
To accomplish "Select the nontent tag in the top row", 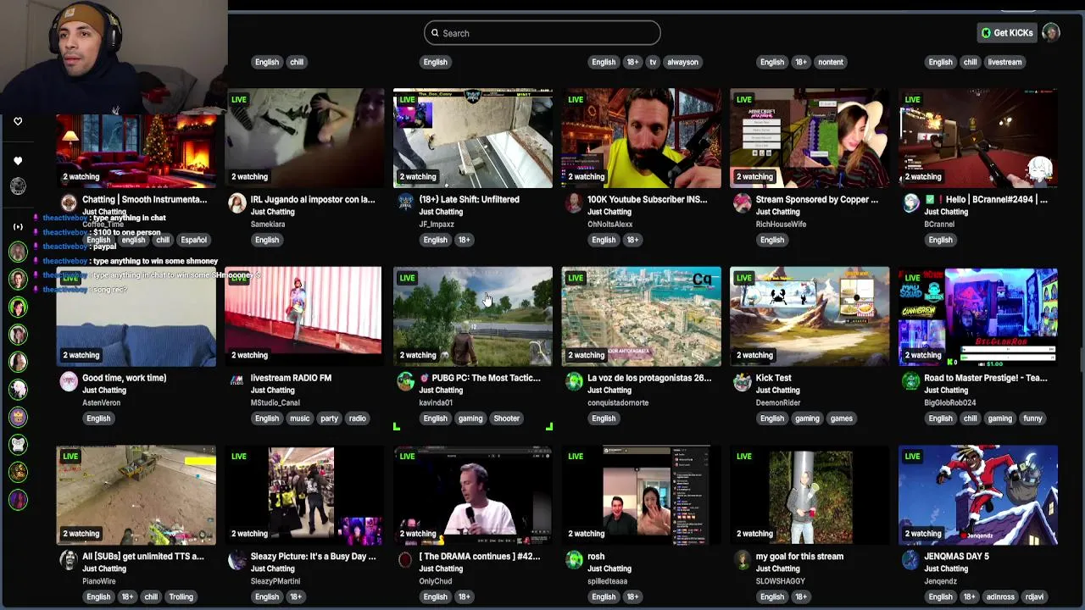I will pyautogui.click(x=831, y=62).
